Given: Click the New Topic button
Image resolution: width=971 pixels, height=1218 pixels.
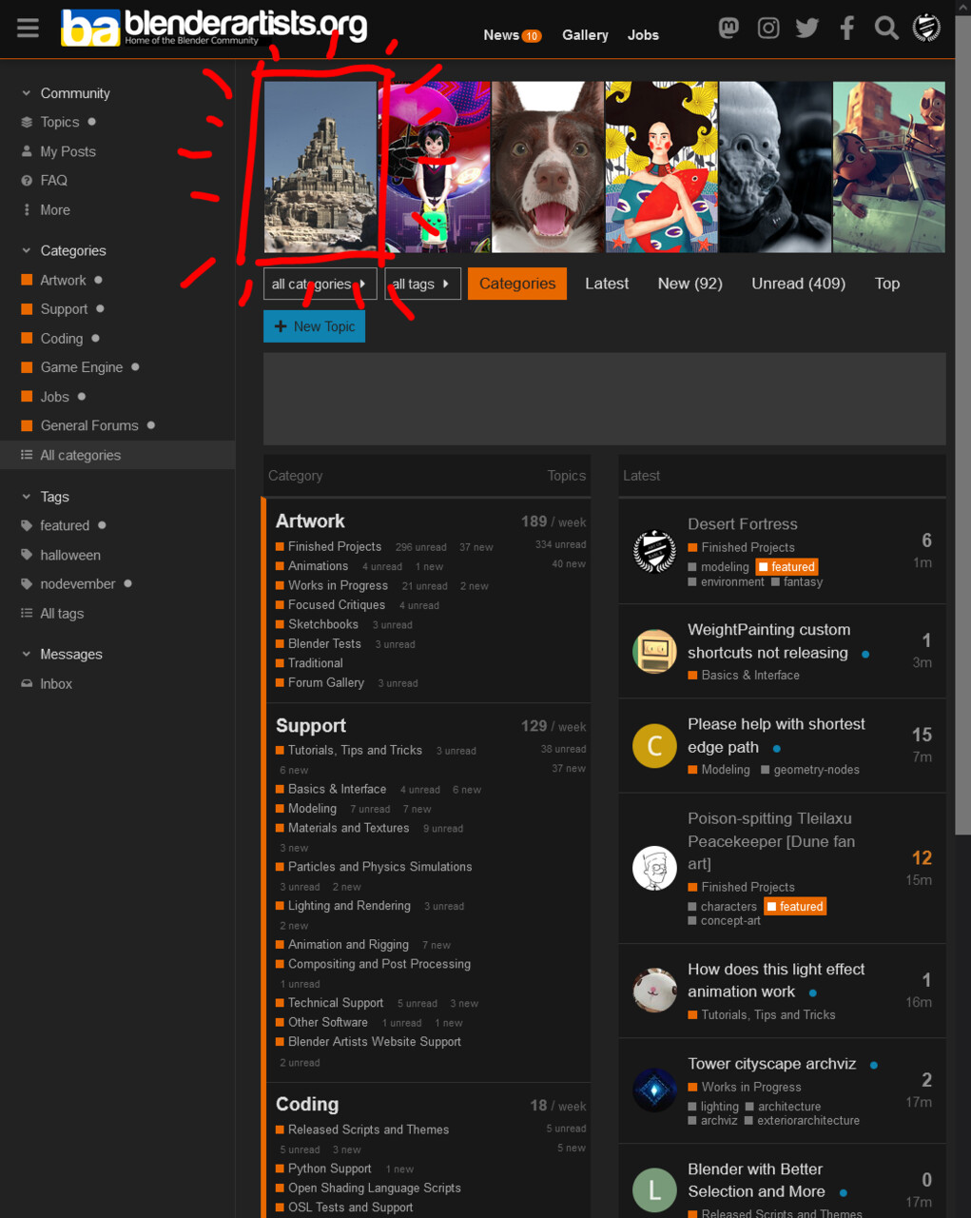Looking at the screenshot, I should tap(314, 326).
